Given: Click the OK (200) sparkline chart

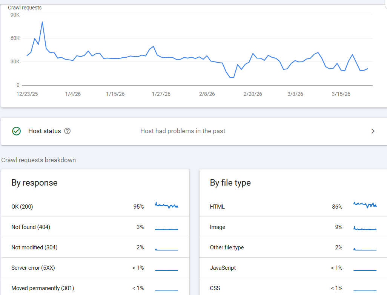Looking at the screenshot, I should click(166, 206).
